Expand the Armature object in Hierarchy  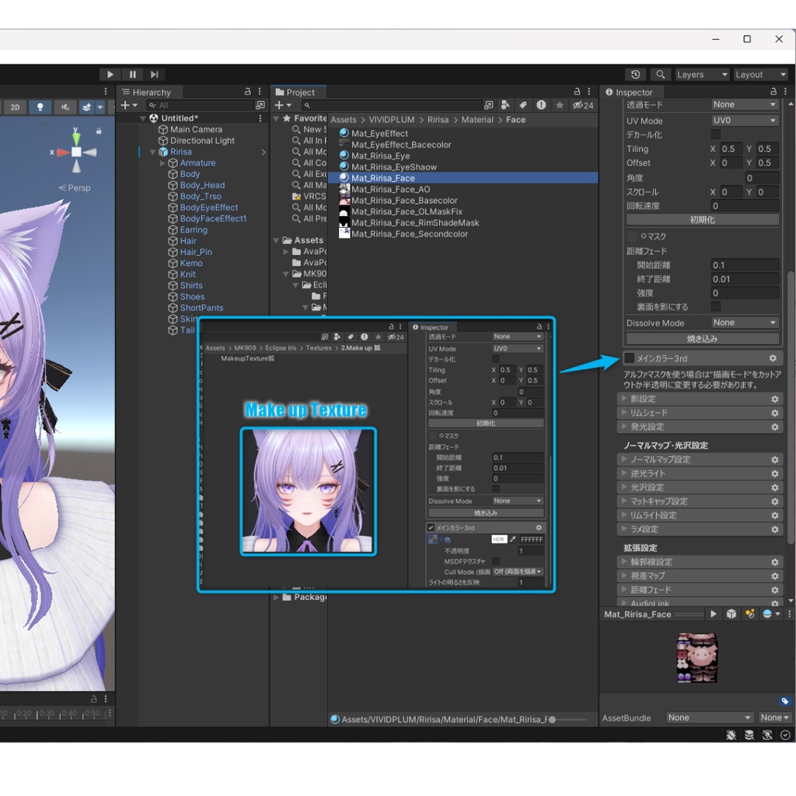pos(162,163)
